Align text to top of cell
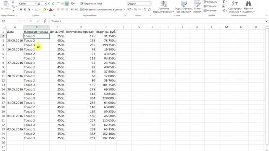 (58, 3)
